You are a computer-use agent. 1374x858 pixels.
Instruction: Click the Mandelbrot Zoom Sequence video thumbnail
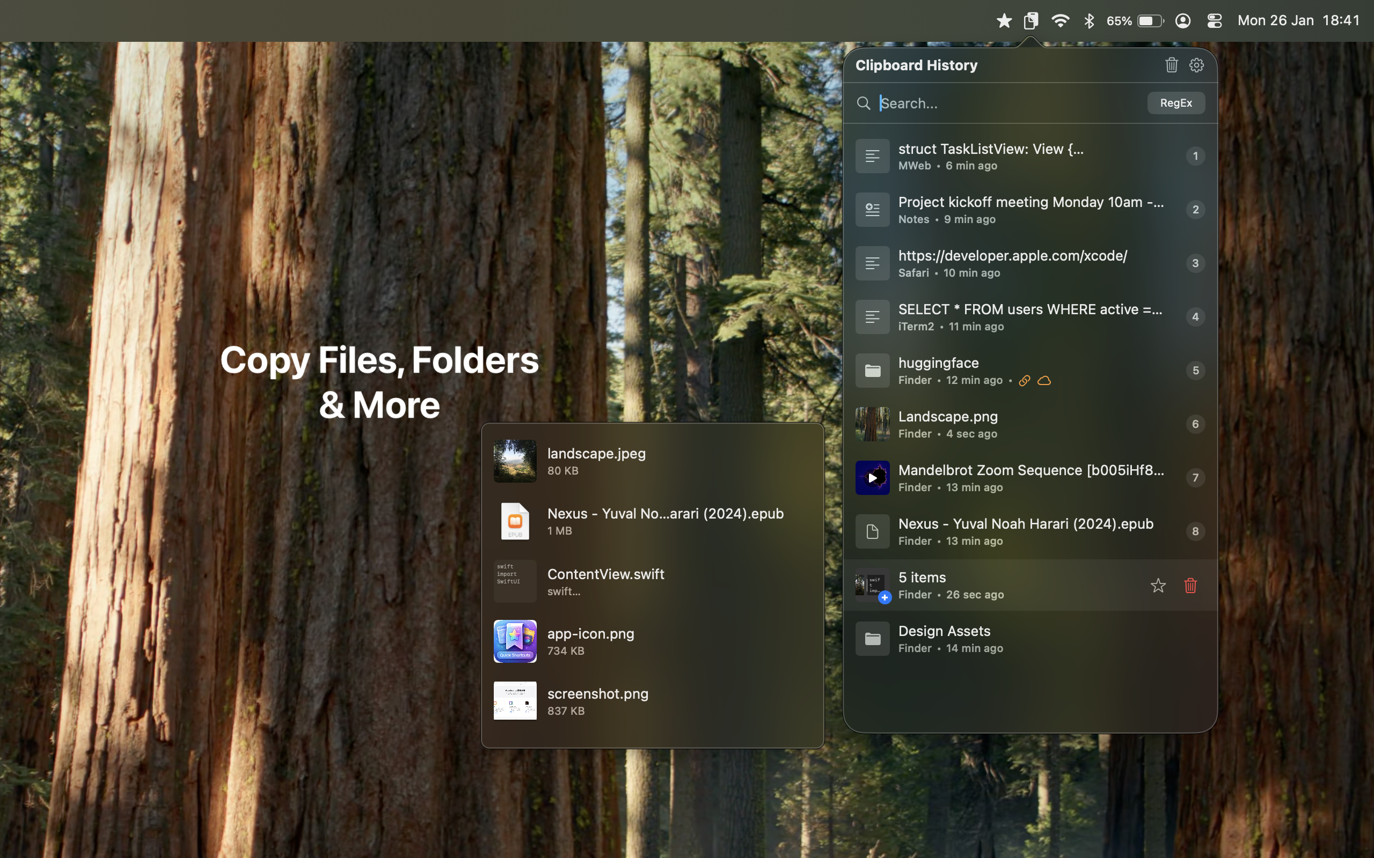[x=872, y=477]
